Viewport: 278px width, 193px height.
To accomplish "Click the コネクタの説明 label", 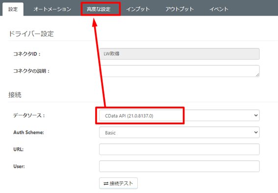I will tap(31, 71).
